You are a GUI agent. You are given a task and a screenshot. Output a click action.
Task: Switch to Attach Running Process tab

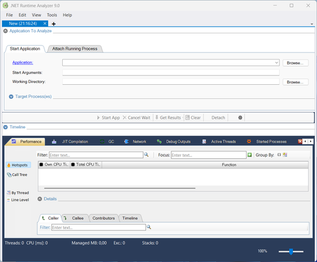pos(75,49)
